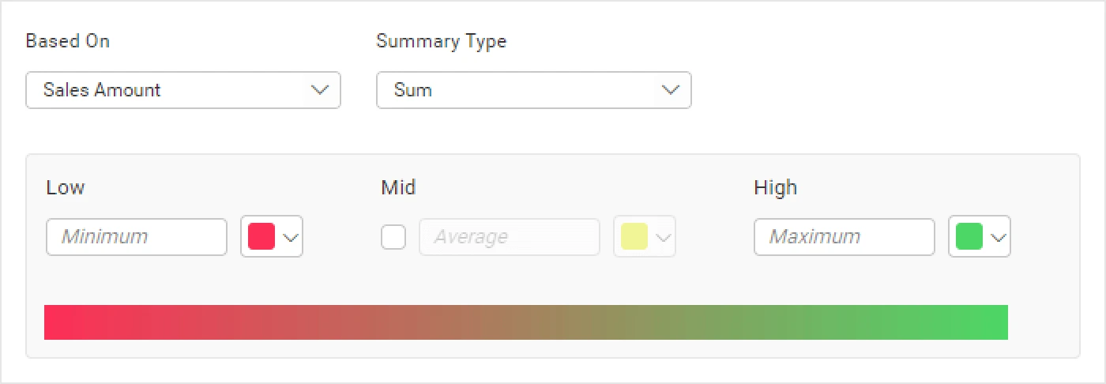Click the Sales Amount field text

tap(102, 90)
